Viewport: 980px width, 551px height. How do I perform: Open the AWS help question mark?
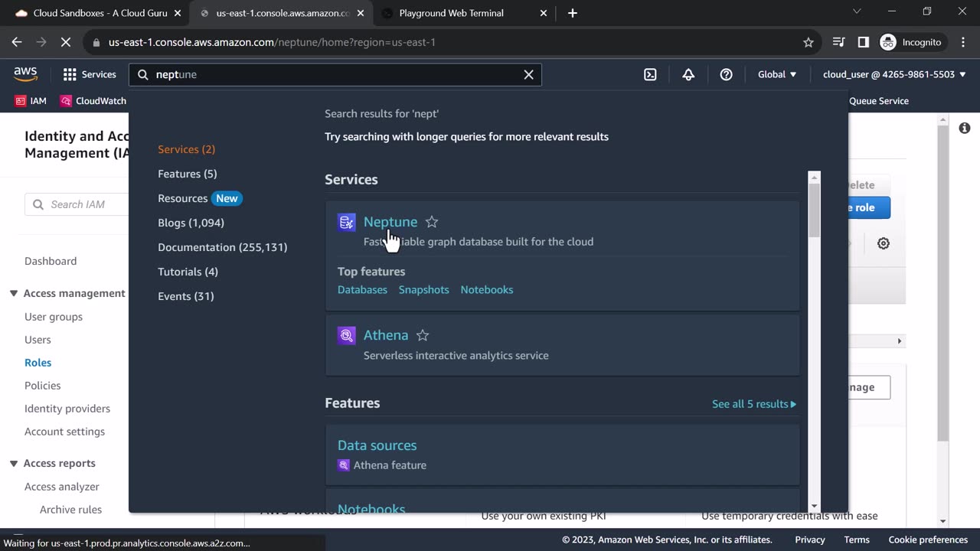tap(727, 74)
